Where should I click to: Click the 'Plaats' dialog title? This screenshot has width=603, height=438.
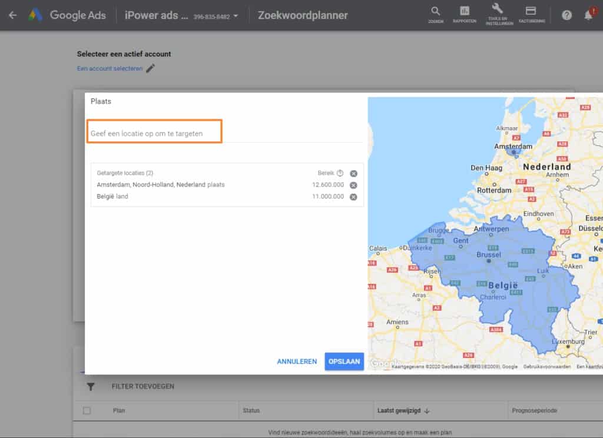click(101, 101)
